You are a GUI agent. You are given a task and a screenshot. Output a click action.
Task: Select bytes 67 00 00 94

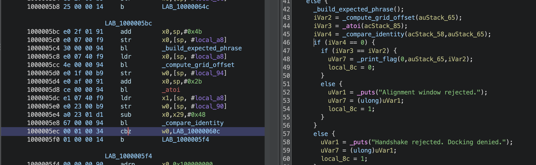[x=83, y=123]
